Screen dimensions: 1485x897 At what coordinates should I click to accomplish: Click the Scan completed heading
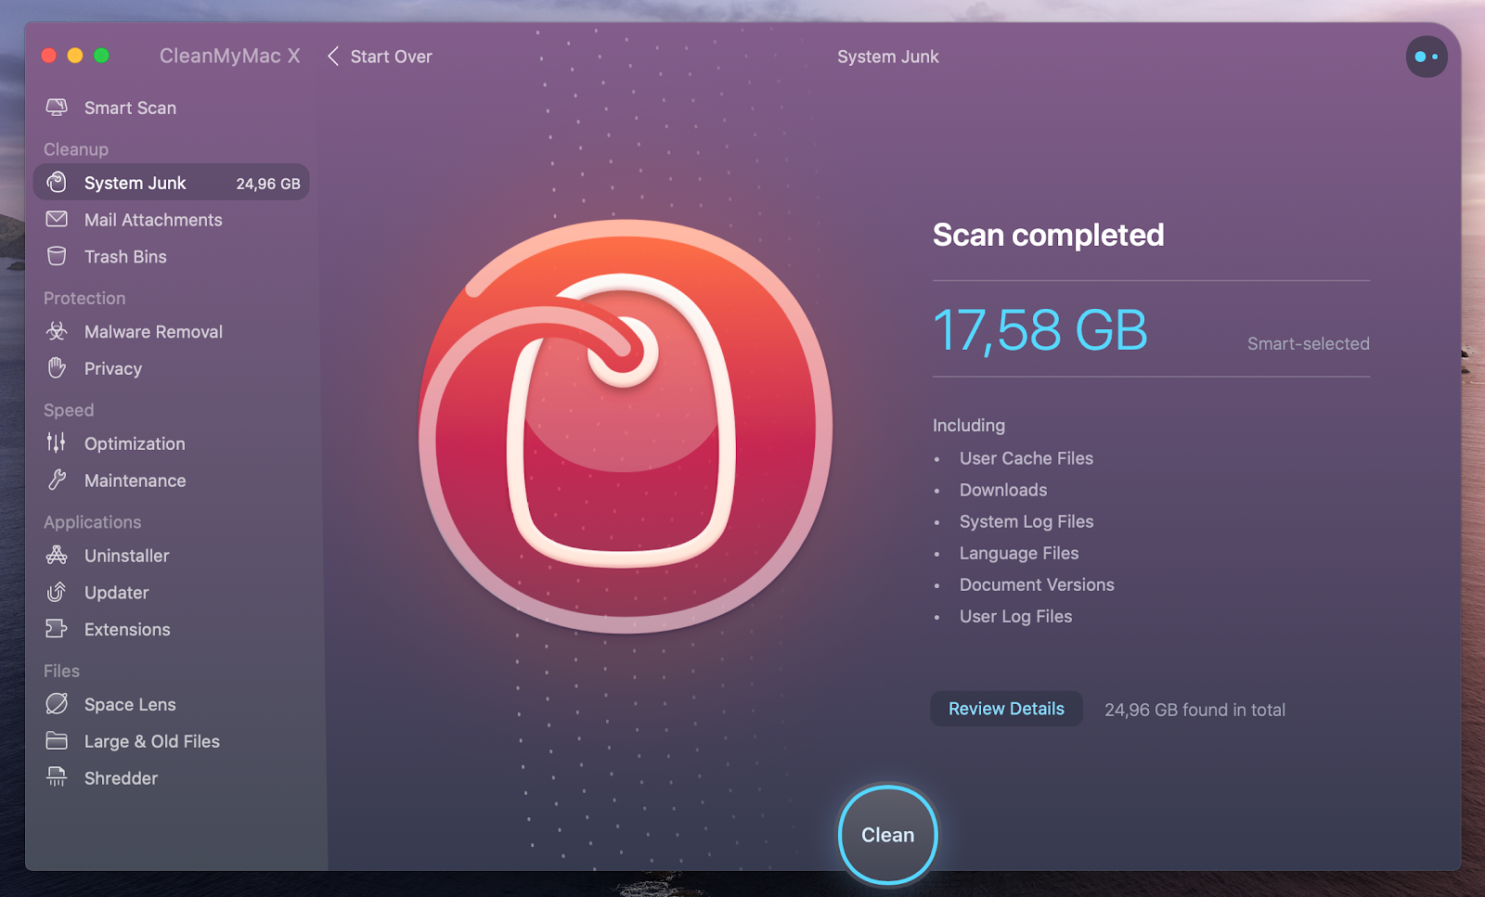tap(1048, 235)
